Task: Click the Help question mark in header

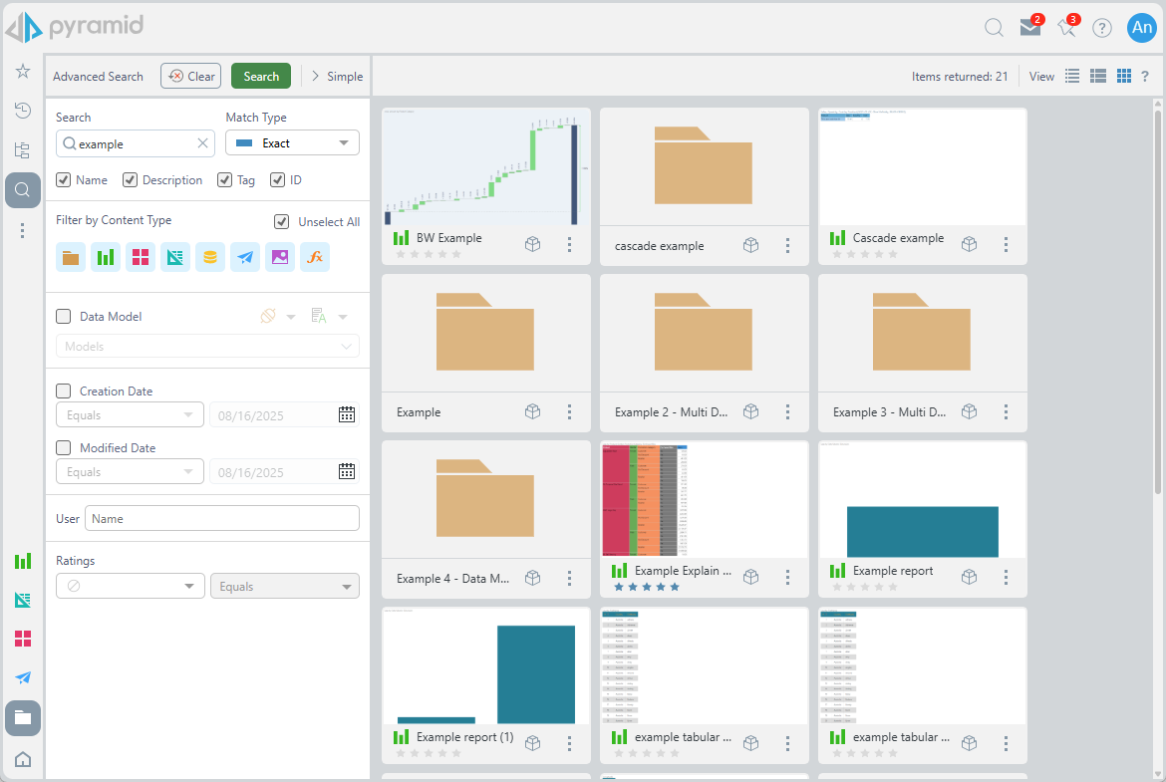Action: click(1101, 28)
